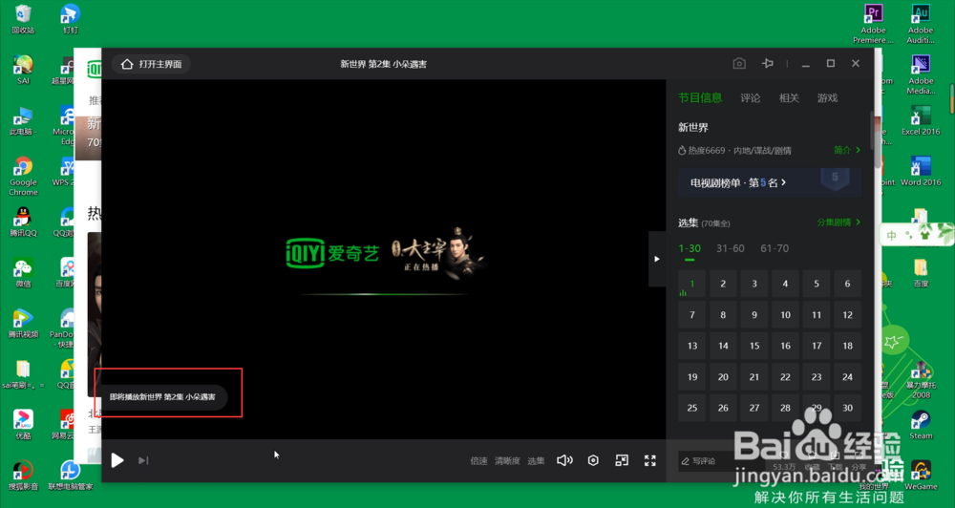Viewport: 955px width, 508px height.
Task: Open the 钉钉 desktop icon
Action: [70, 19]
